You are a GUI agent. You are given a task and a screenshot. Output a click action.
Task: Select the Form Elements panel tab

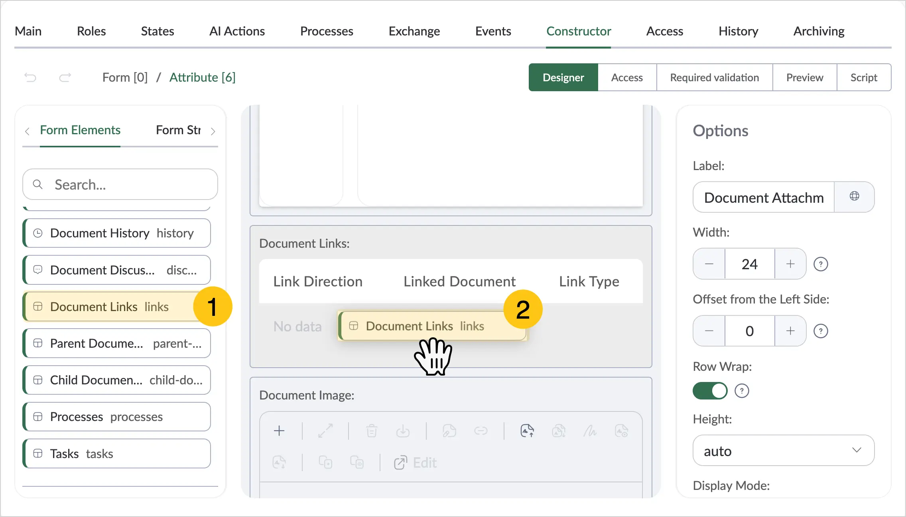click(x=80, y=130)
